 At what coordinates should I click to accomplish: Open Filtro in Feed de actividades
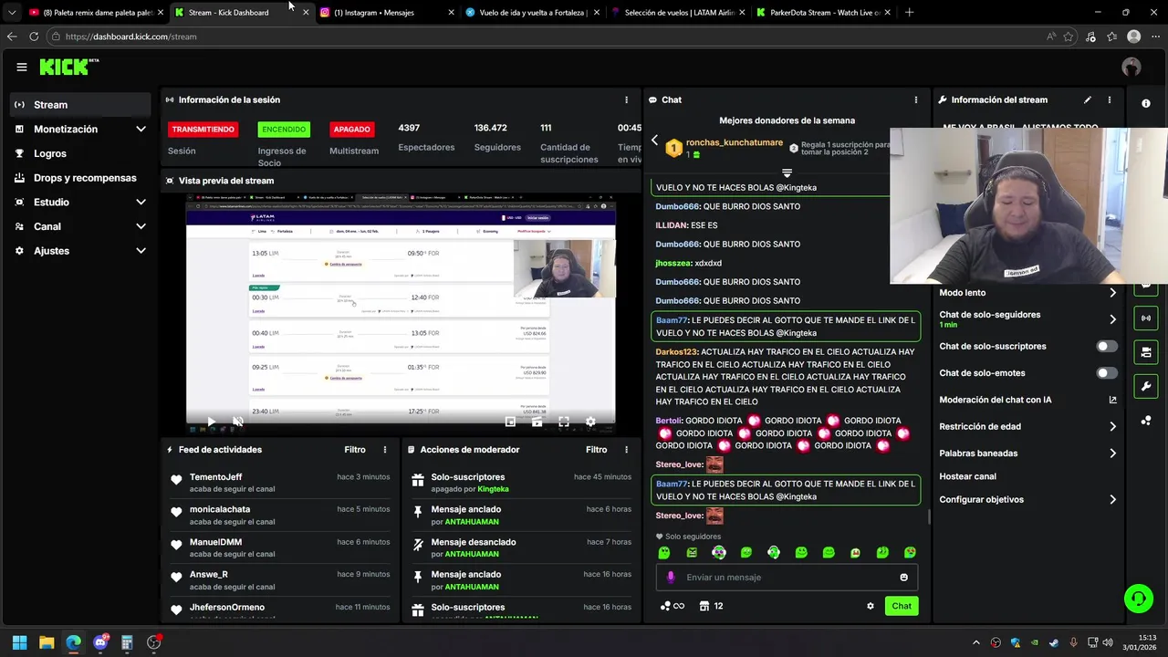(355, 450)
